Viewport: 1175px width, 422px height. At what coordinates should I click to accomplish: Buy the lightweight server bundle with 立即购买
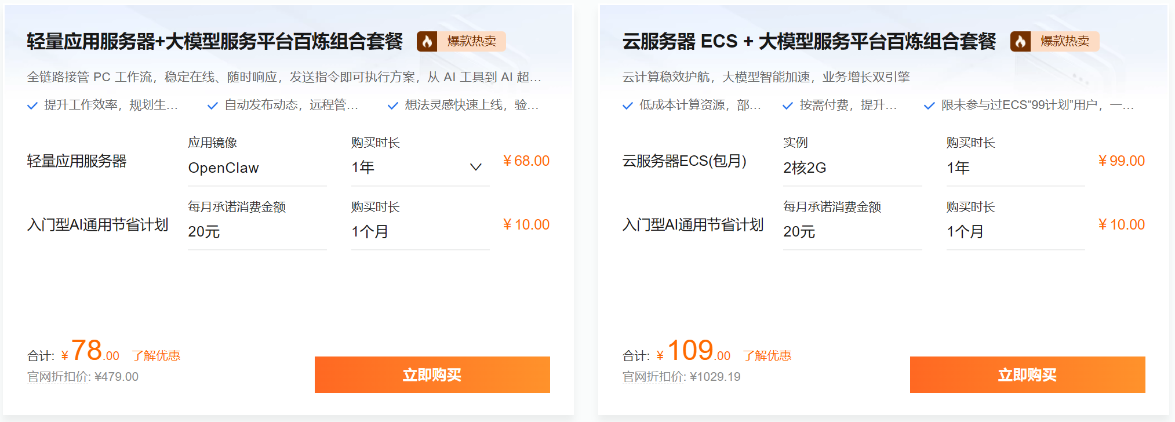tap(432, 375)
